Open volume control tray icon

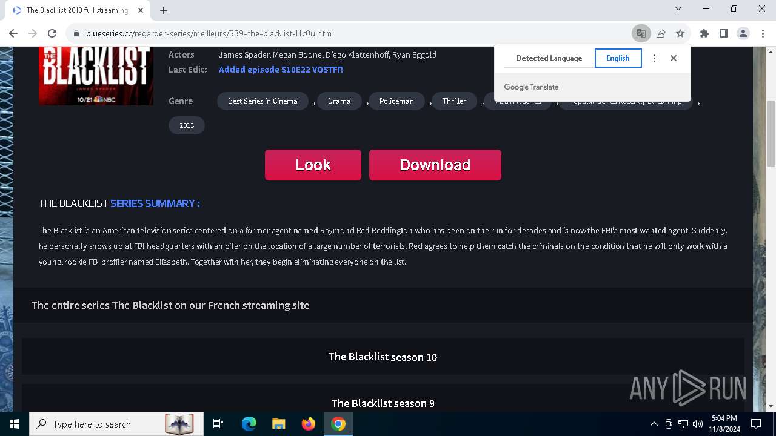[x=698, y=424]
